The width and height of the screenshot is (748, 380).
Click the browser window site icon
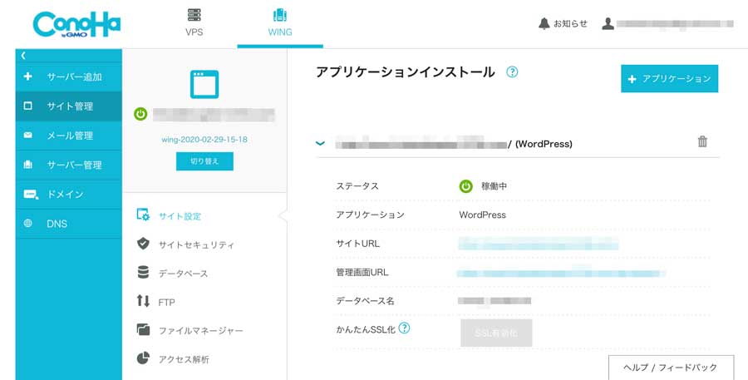coord(204,85)
